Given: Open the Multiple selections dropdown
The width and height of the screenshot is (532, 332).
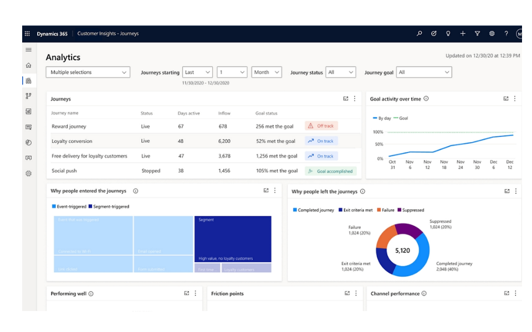Looking at the screenshot, I should (88, 72).
